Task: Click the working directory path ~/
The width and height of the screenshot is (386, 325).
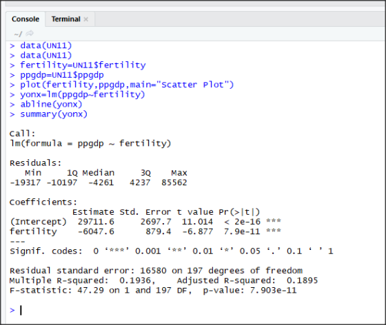Action: [x=18, y=34]
